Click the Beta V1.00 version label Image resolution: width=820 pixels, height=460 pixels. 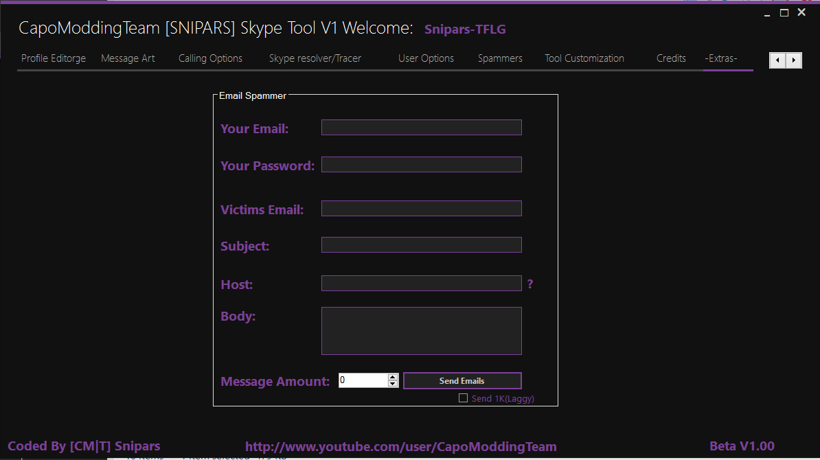(x=742, y=446)
